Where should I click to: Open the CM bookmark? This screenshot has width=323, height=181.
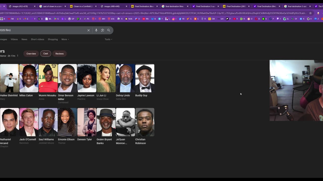pyautogui.click(x=211, y=19)
